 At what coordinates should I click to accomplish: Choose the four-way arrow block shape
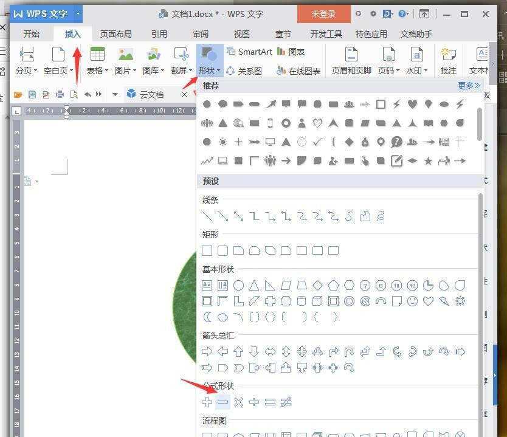(x=302, y=351)
